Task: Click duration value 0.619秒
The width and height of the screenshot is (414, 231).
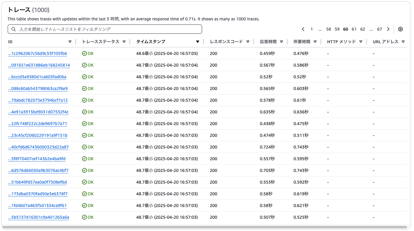Action: pos(301,194)
